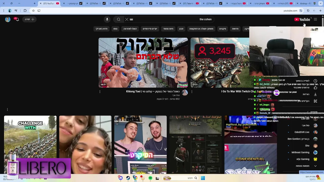Screen dimensions: 324x182
Task: Select the מיקסים filter chip
Action: pyautogui.click(x=223, y=29)
